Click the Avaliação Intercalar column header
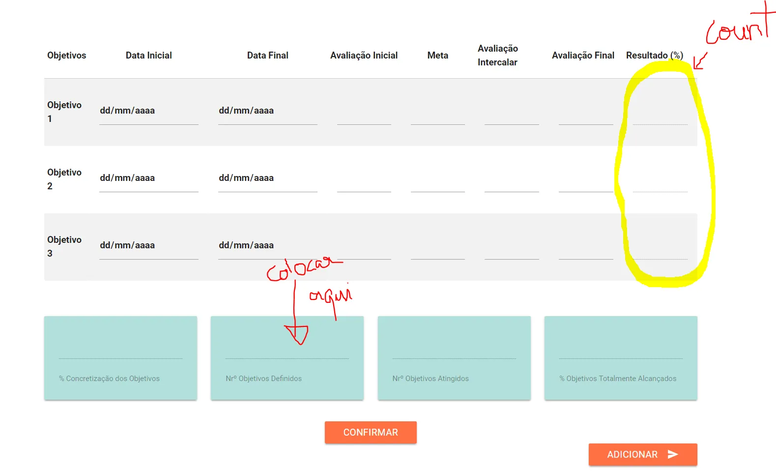Viewport: 776px width, 471px height. 498,55
